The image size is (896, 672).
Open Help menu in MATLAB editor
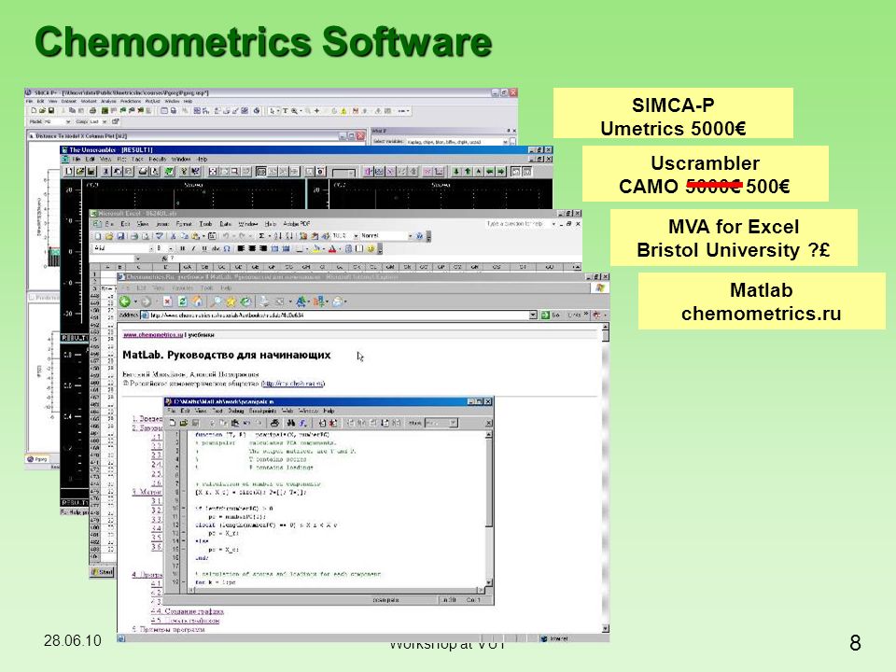pyautogui.click(x=329, y=411)
